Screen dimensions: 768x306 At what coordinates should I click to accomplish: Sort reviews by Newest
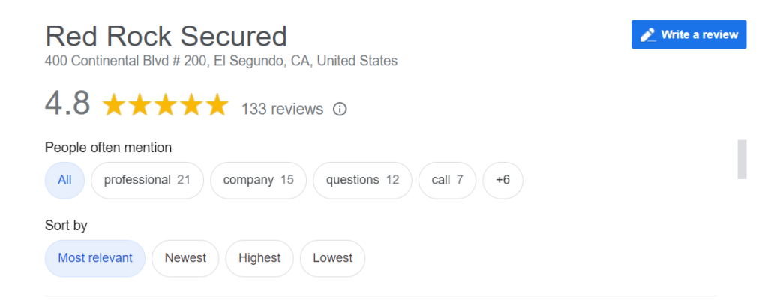(186, 258)
